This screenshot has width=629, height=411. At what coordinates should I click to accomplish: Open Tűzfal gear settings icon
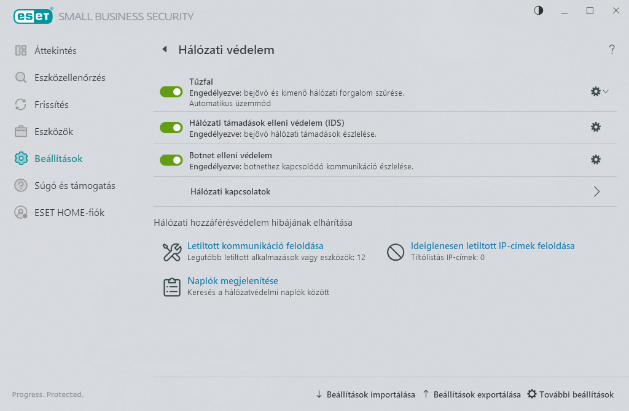coord(595,92)
